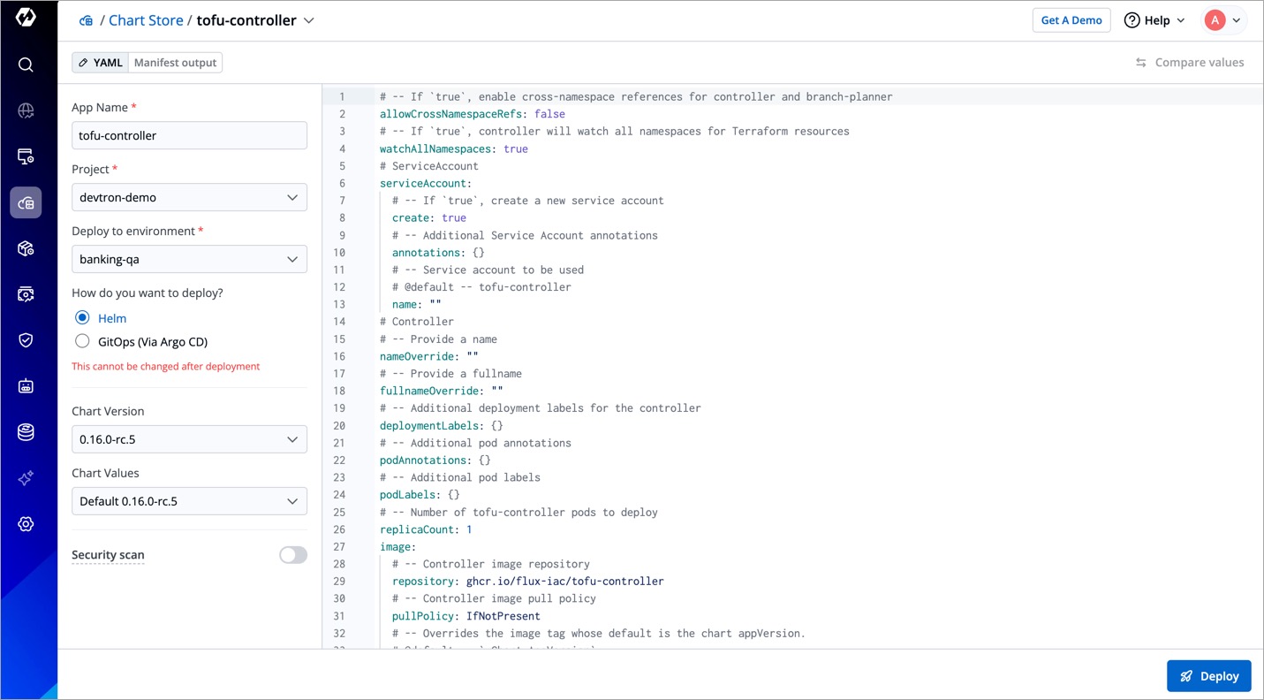The image size is (1264, 700).
Task: Click the App Name input field
Action: click(189, 135)
